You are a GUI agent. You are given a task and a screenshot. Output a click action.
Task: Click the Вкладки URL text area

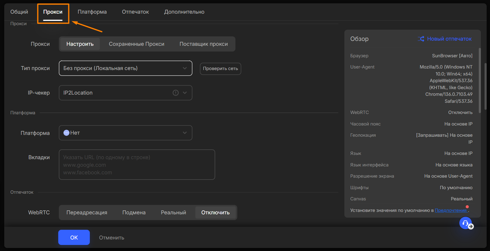coord(137,165)
